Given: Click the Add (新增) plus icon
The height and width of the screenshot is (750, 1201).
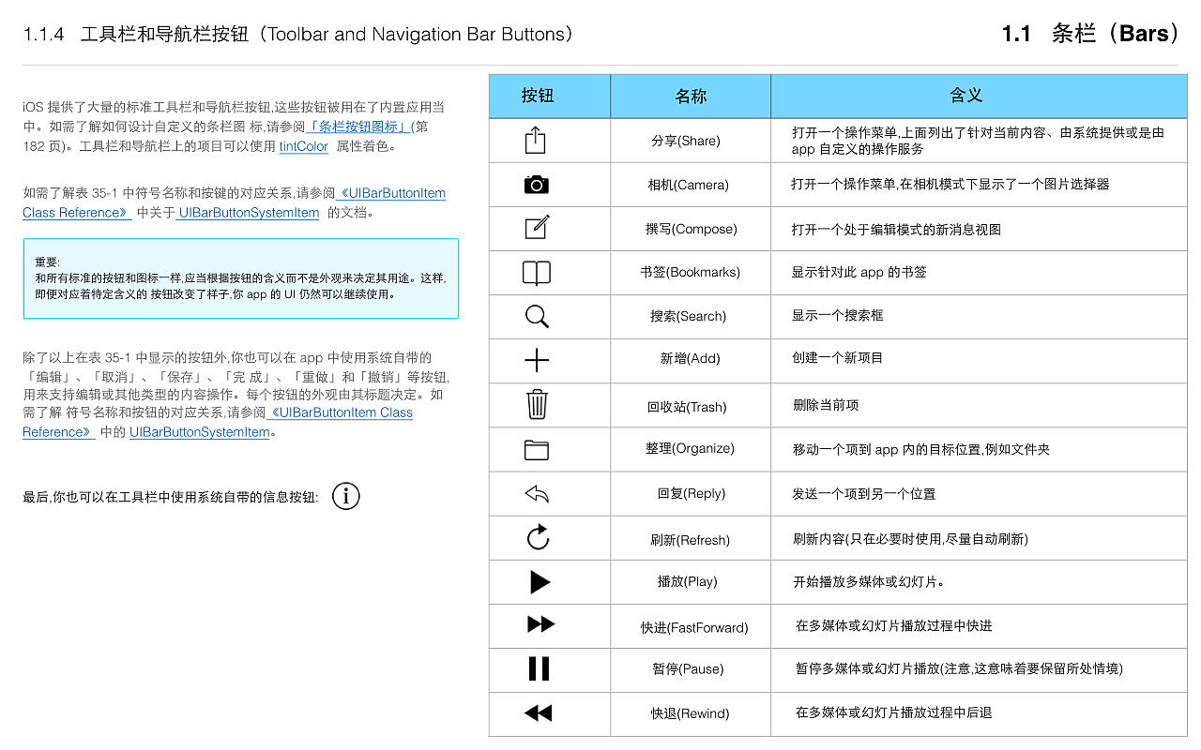Looking at the screenshot, I should point(535,360).
